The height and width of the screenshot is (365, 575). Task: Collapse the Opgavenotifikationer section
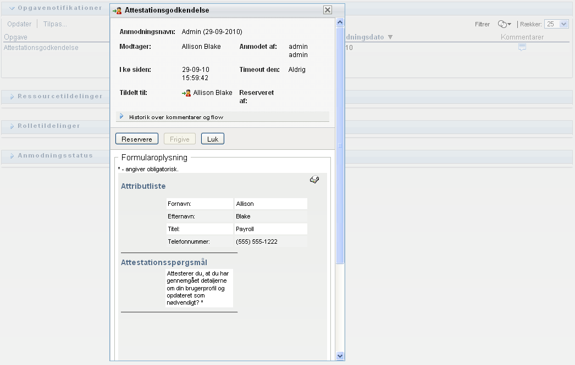12,8
